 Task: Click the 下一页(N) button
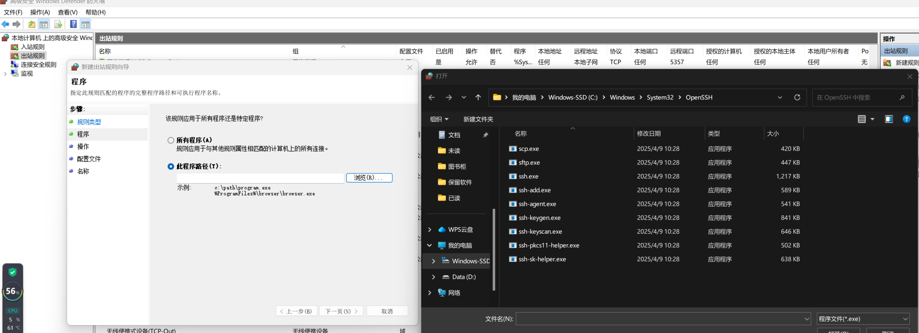pos(341,311)
